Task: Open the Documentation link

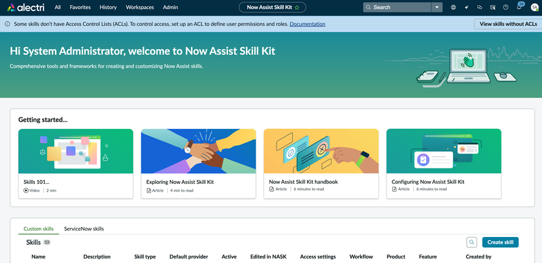Action: (x=308, y=24)
